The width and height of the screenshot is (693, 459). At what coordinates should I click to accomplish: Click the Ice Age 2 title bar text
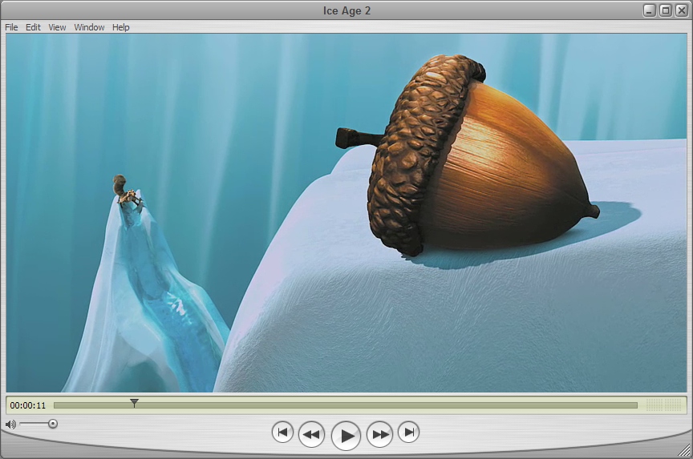pos(347,11)
